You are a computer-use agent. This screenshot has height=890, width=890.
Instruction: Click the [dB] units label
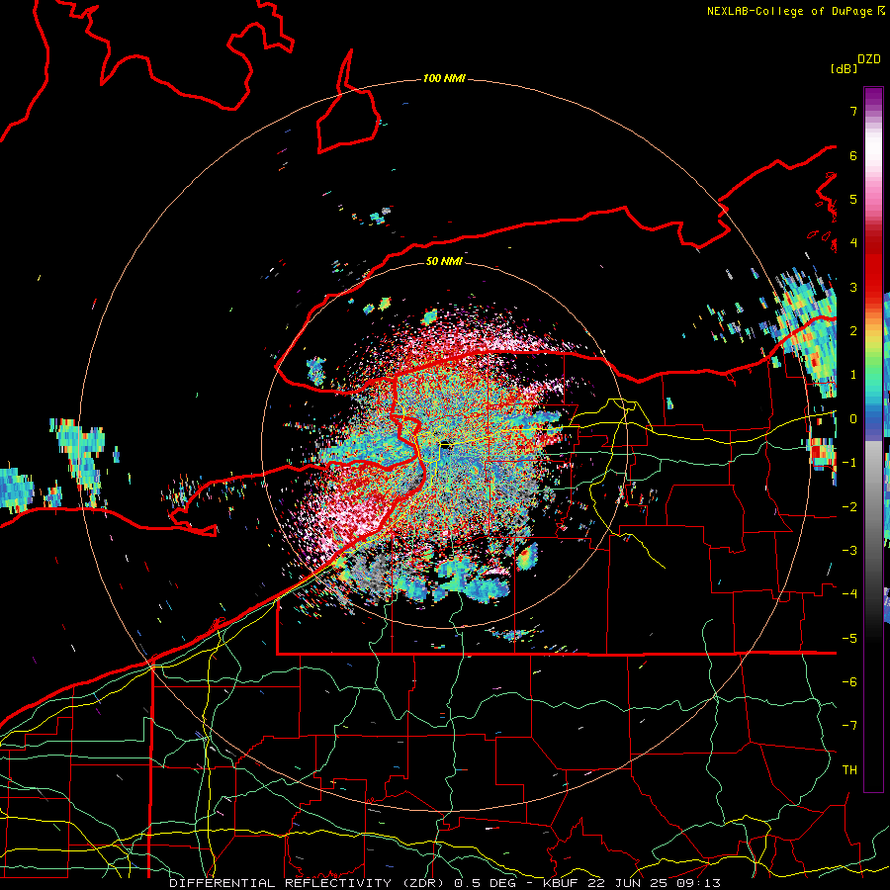845,68
